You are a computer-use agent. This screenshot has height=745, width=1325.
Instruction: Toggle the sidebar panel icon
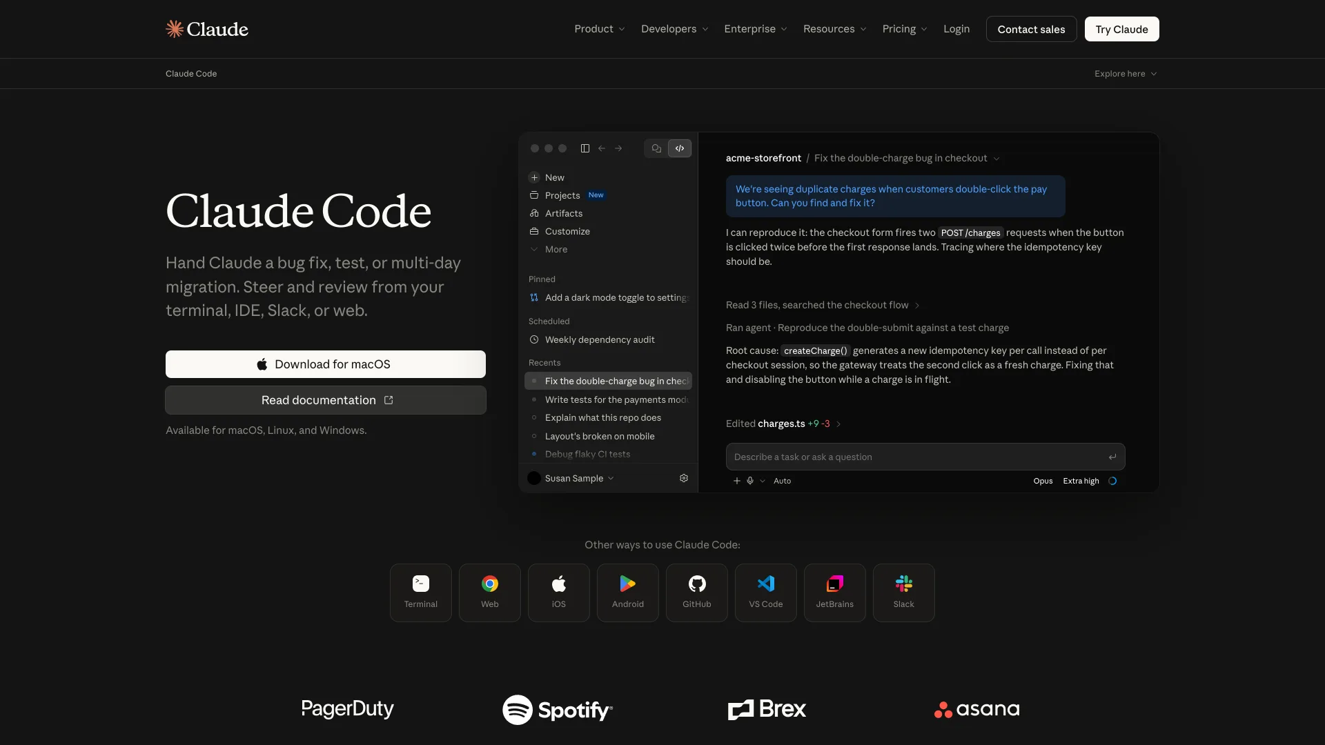click(x=585, y=148)
